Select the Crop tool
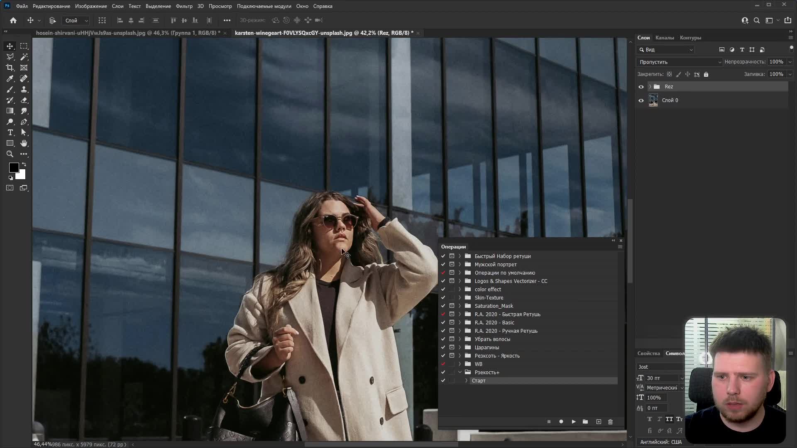Image resolution: width=797 pixels, height=448 pixels. click(10, 68)
